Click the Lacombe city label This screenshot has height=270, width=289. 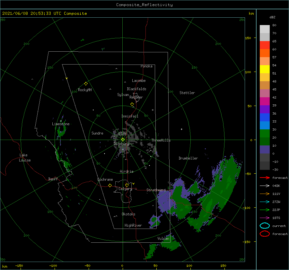[x=139, y=81]
